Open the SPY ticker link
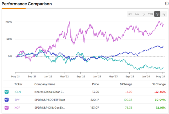This screenshot has height=114, width=169. click(x=17, y=99)
